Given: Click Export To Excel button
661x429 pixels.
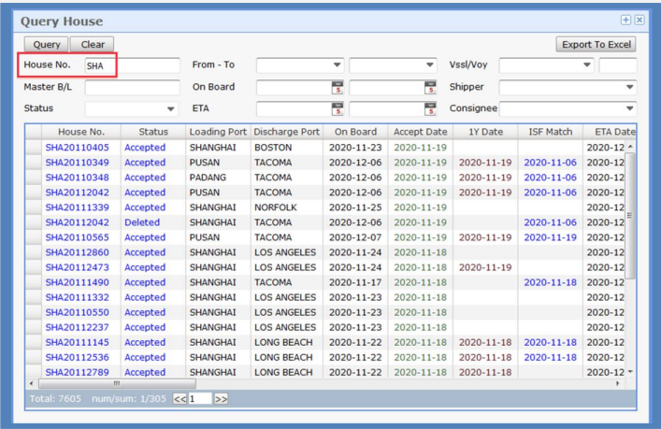Looking at the screenshot, I should click(596, 44).
